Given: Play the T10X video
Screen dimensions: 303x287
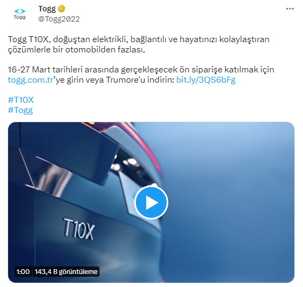Looking at the screenshot, I should 151,203.
